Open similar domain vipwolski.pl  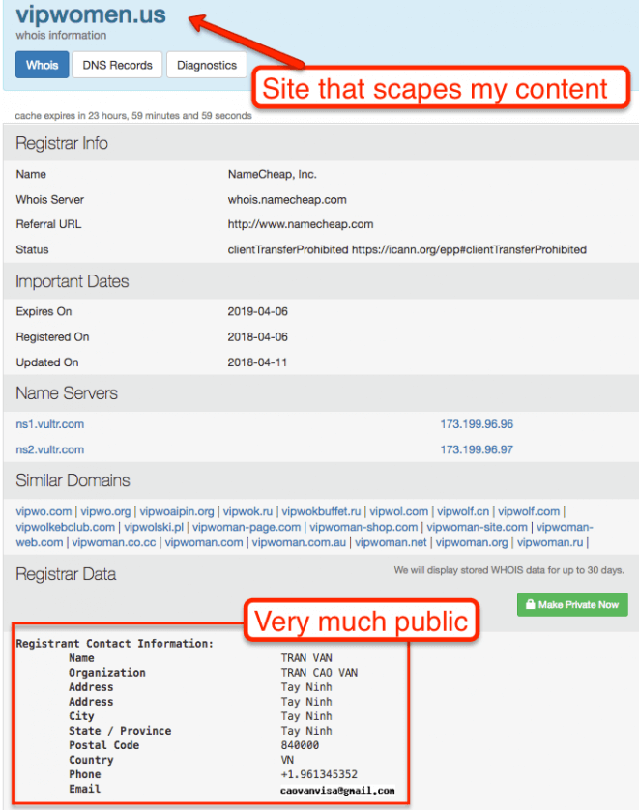pos(154,527)
